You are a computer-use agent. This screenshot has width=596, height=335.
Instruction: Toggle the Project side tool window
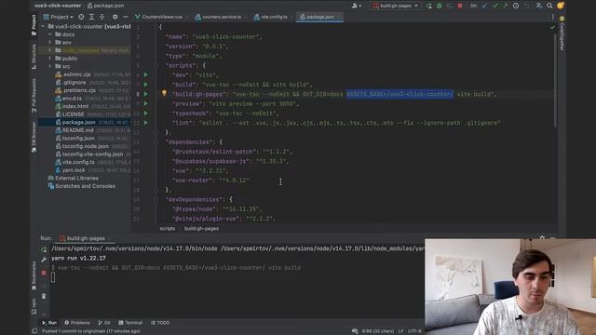coord(34,25)
